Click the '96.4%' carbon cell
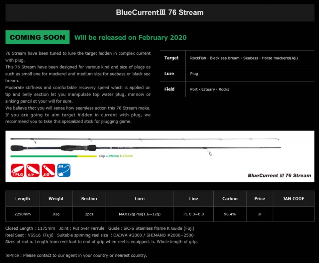The height and width of the screenshot is (263, 319). pos(230,214)
